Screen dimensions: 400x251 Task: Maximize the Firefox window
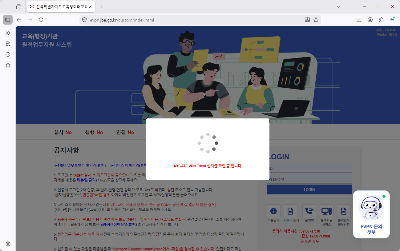pyautogui.click(x=378, y=6)
